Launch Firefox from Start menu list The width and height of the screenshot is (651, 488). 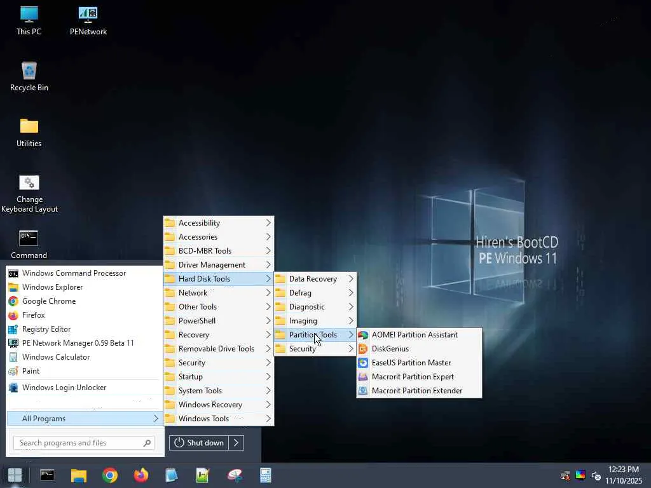pyautogui.click(x=85, y=315)
